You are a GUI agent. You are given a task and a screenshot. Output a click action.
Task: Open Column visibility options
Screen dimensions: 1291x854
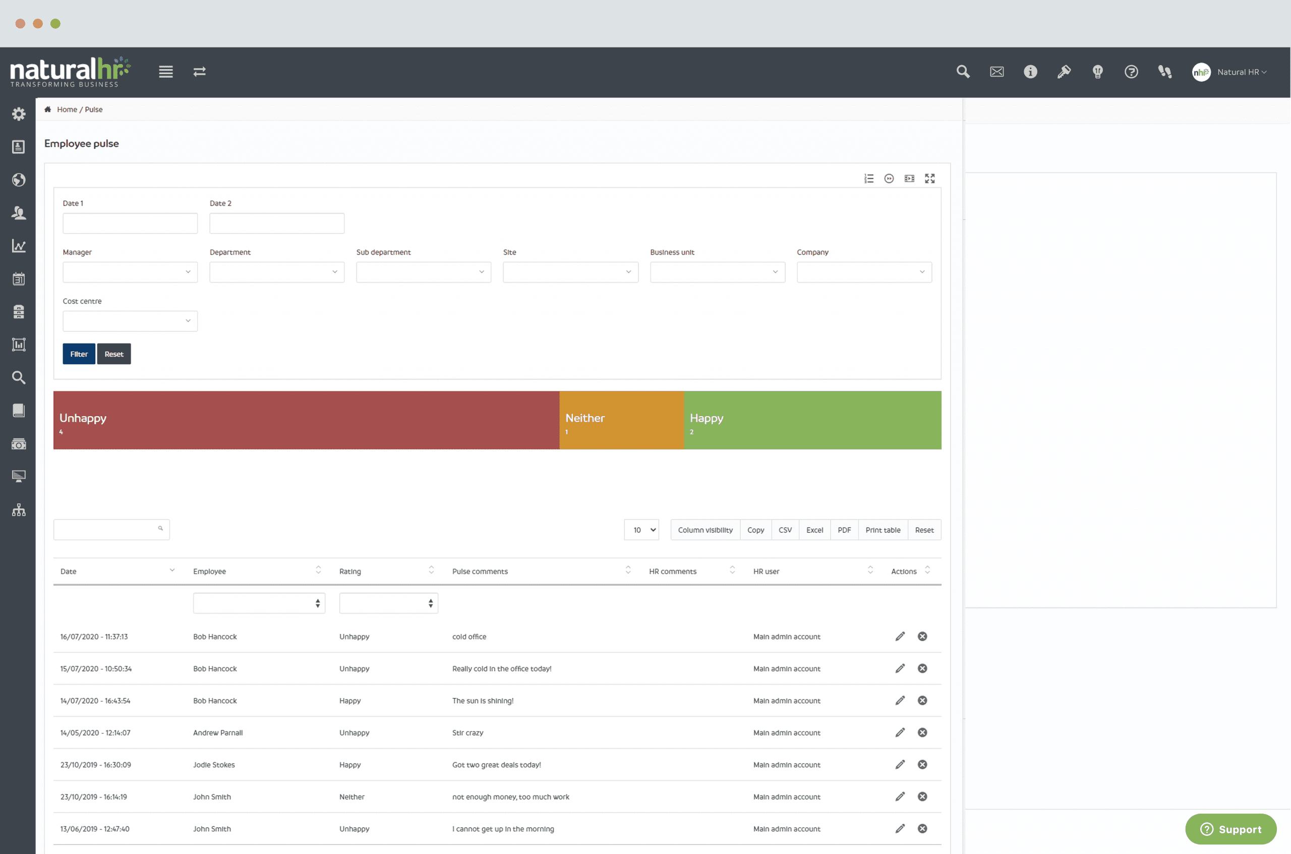705,530
